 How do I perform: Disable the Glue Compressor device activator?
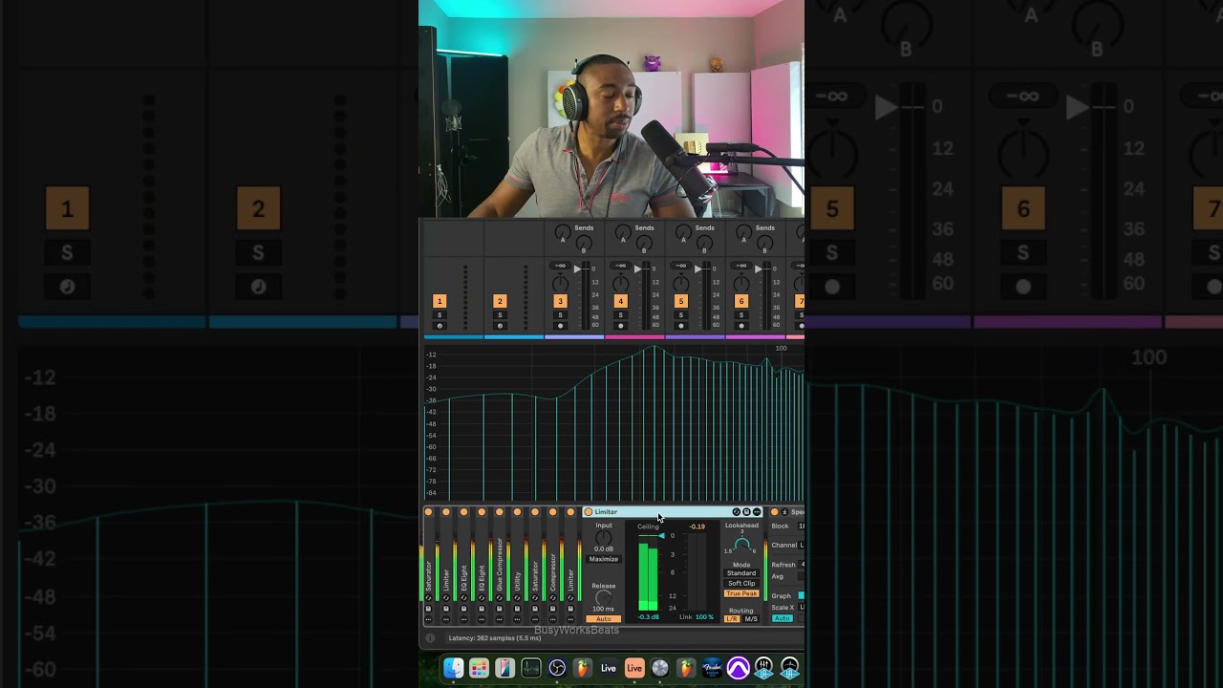pyautogui.click(x=500, y=512)
